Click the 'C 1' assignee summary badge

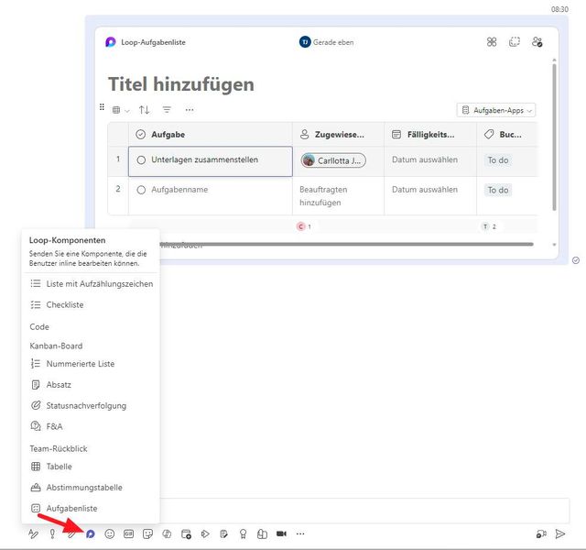[304, 226]
